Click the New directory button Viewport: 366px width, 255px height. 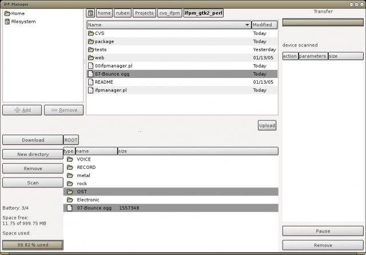[x=33, y=154]
